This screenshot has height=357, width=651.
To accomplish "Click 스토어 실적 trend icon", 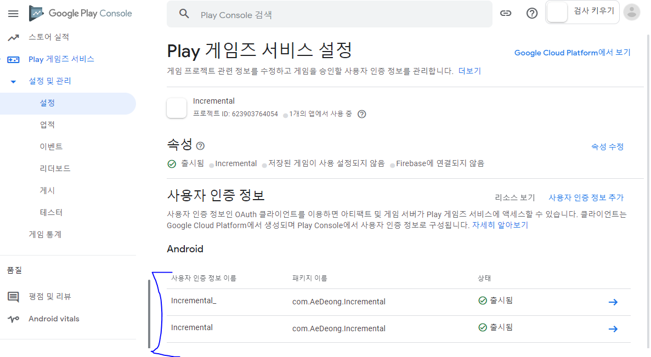I will tap(13, 38).
